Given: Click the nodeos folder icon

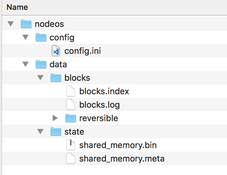Looking at the screenshot, I should click(26, 24).
